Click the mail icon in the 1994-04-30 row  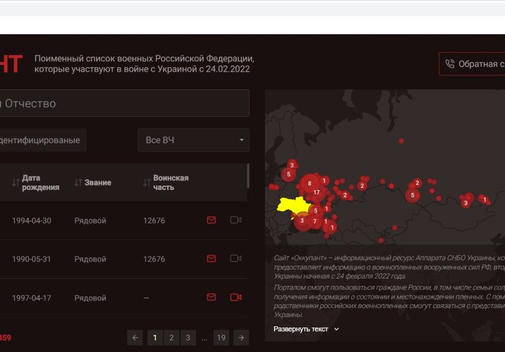[211, 220]
